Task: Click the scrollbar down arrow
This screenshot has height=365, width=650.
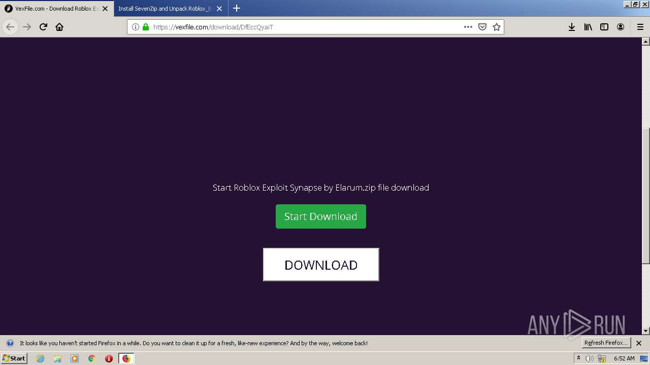Action: [646, 331]
